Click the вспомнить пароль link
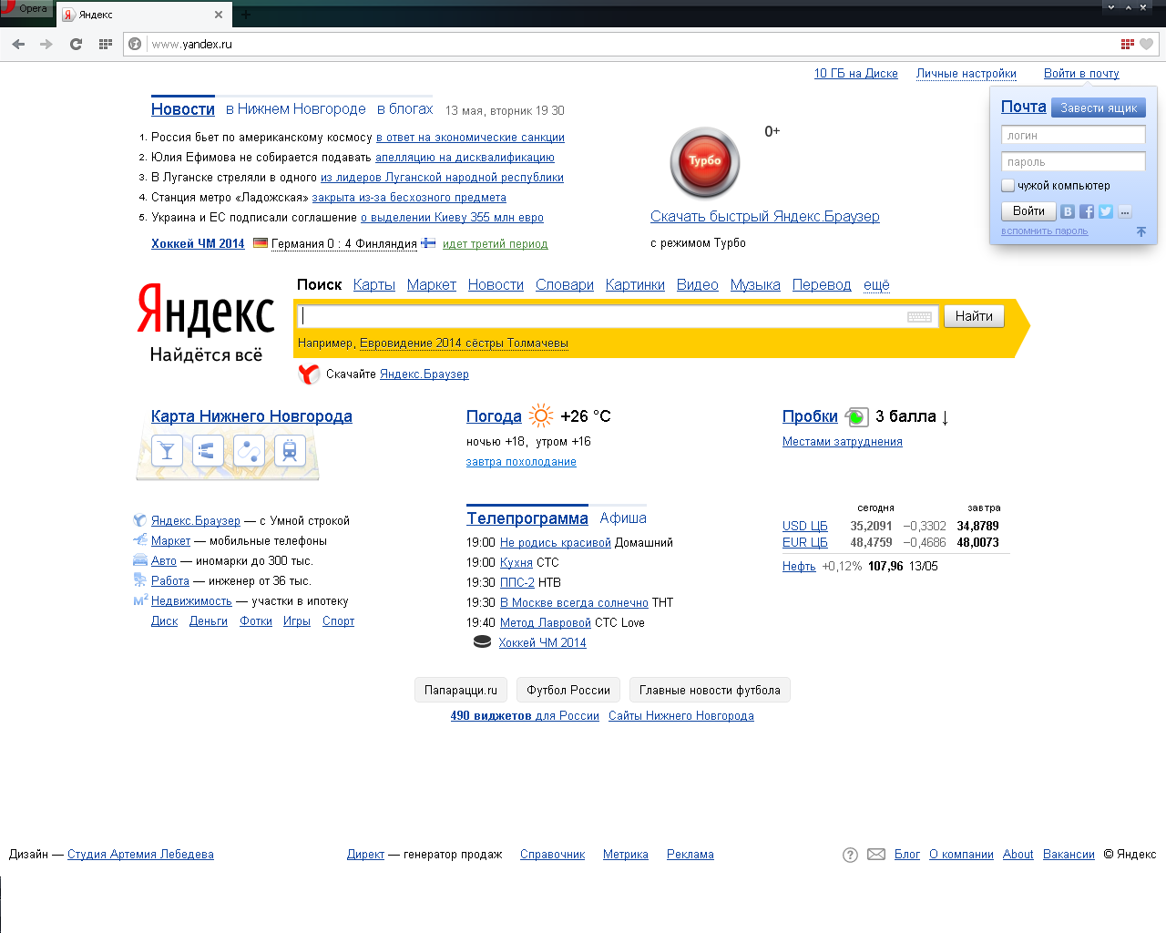1166x933 pixels. pyautogui.click(x=1044, y=231)
